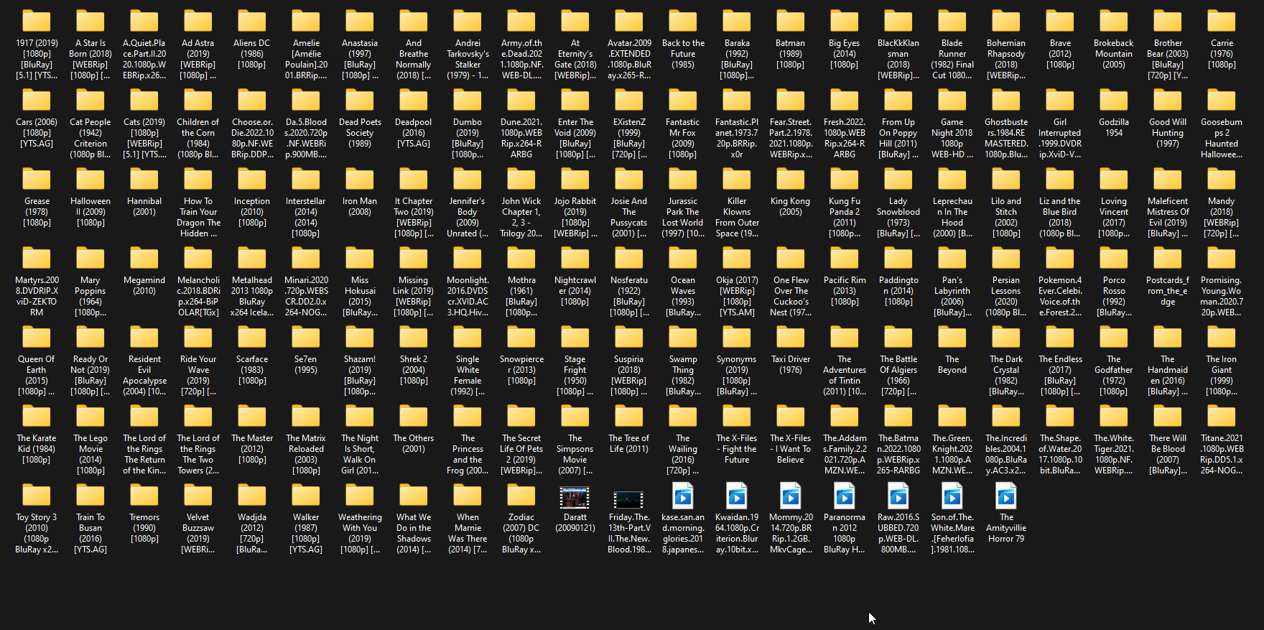
Task: Select the Pan's Labyrinth (2006) folder
Action: coord(952,259)
